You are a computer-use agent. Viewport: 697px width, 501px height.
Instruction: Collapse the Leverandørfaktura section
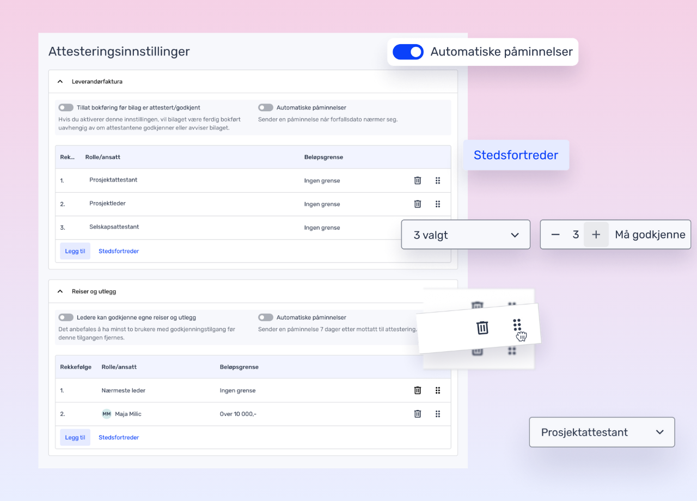point(60,82)
